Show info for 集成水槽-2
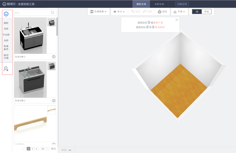 pos(54,57)
